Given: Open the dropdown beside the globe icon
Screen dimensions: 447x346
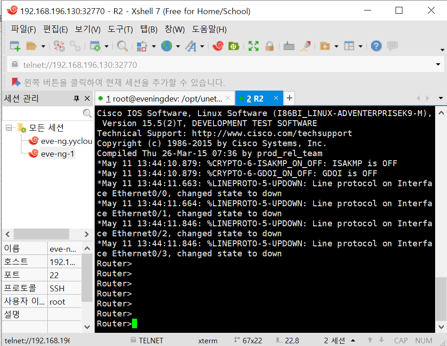Looking at the screenshot, I should [x=178, y=46].
